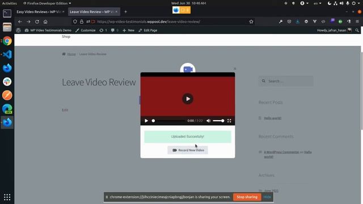The width and height of the screenshot is (363, 204).
Task: Bookmark this page with the star
Action: [251, 22]
